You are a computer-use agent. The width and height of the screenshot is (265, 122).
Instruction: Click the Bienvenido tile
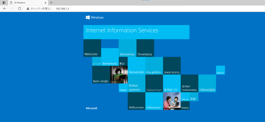pyautogui.click(x=136, y=66)
